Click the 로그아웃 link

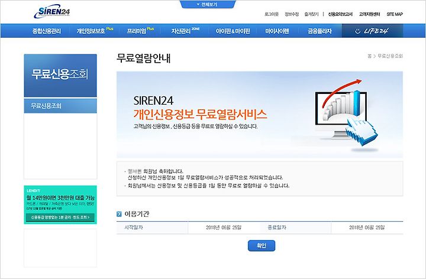coord(272,14)
